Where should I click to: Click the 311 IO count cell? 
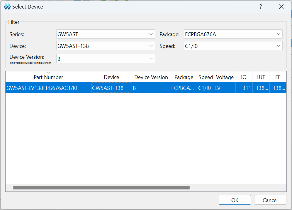[x=244, y=88]
